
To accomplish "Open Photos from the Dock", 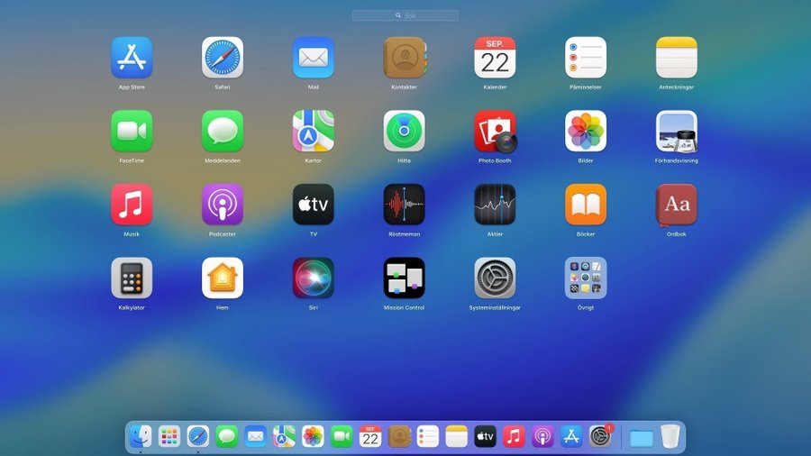I will pyautogui.click(x=313, y=437).
